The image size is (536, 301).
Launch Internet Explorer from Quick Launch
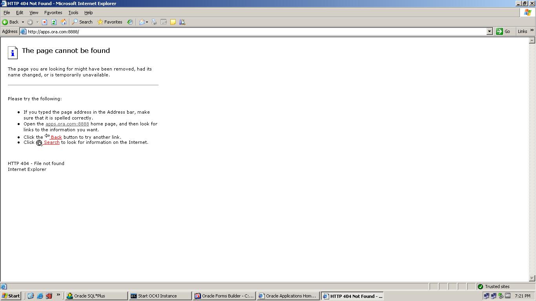point(40,296)
